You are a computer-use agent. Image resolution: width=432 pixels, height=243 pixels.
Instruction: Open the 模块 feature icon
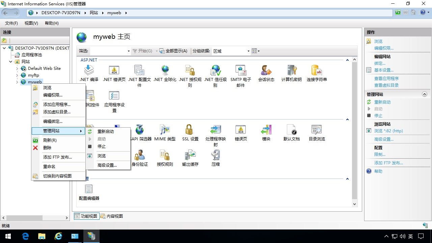266,133
